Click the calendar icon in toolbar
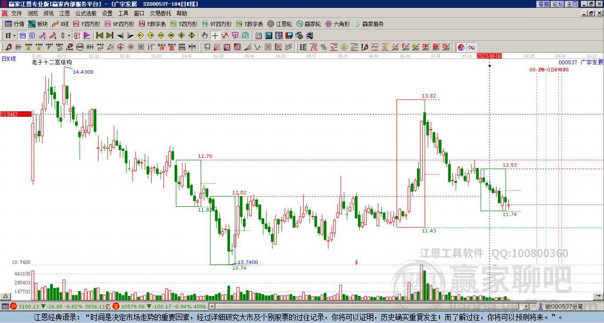604x323 pixels. tap(258, 35)
